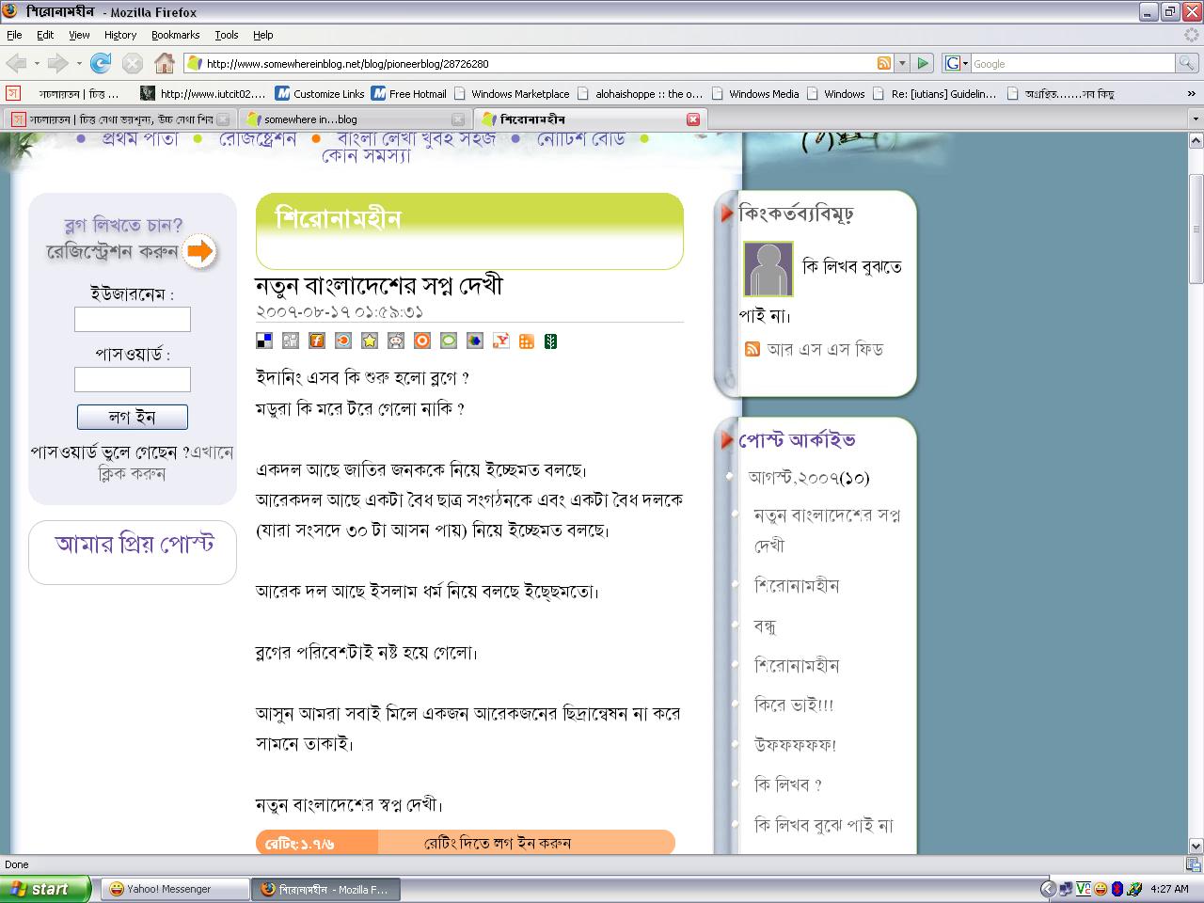Open Bluetooth tray icon

(x=1117, y=888)
